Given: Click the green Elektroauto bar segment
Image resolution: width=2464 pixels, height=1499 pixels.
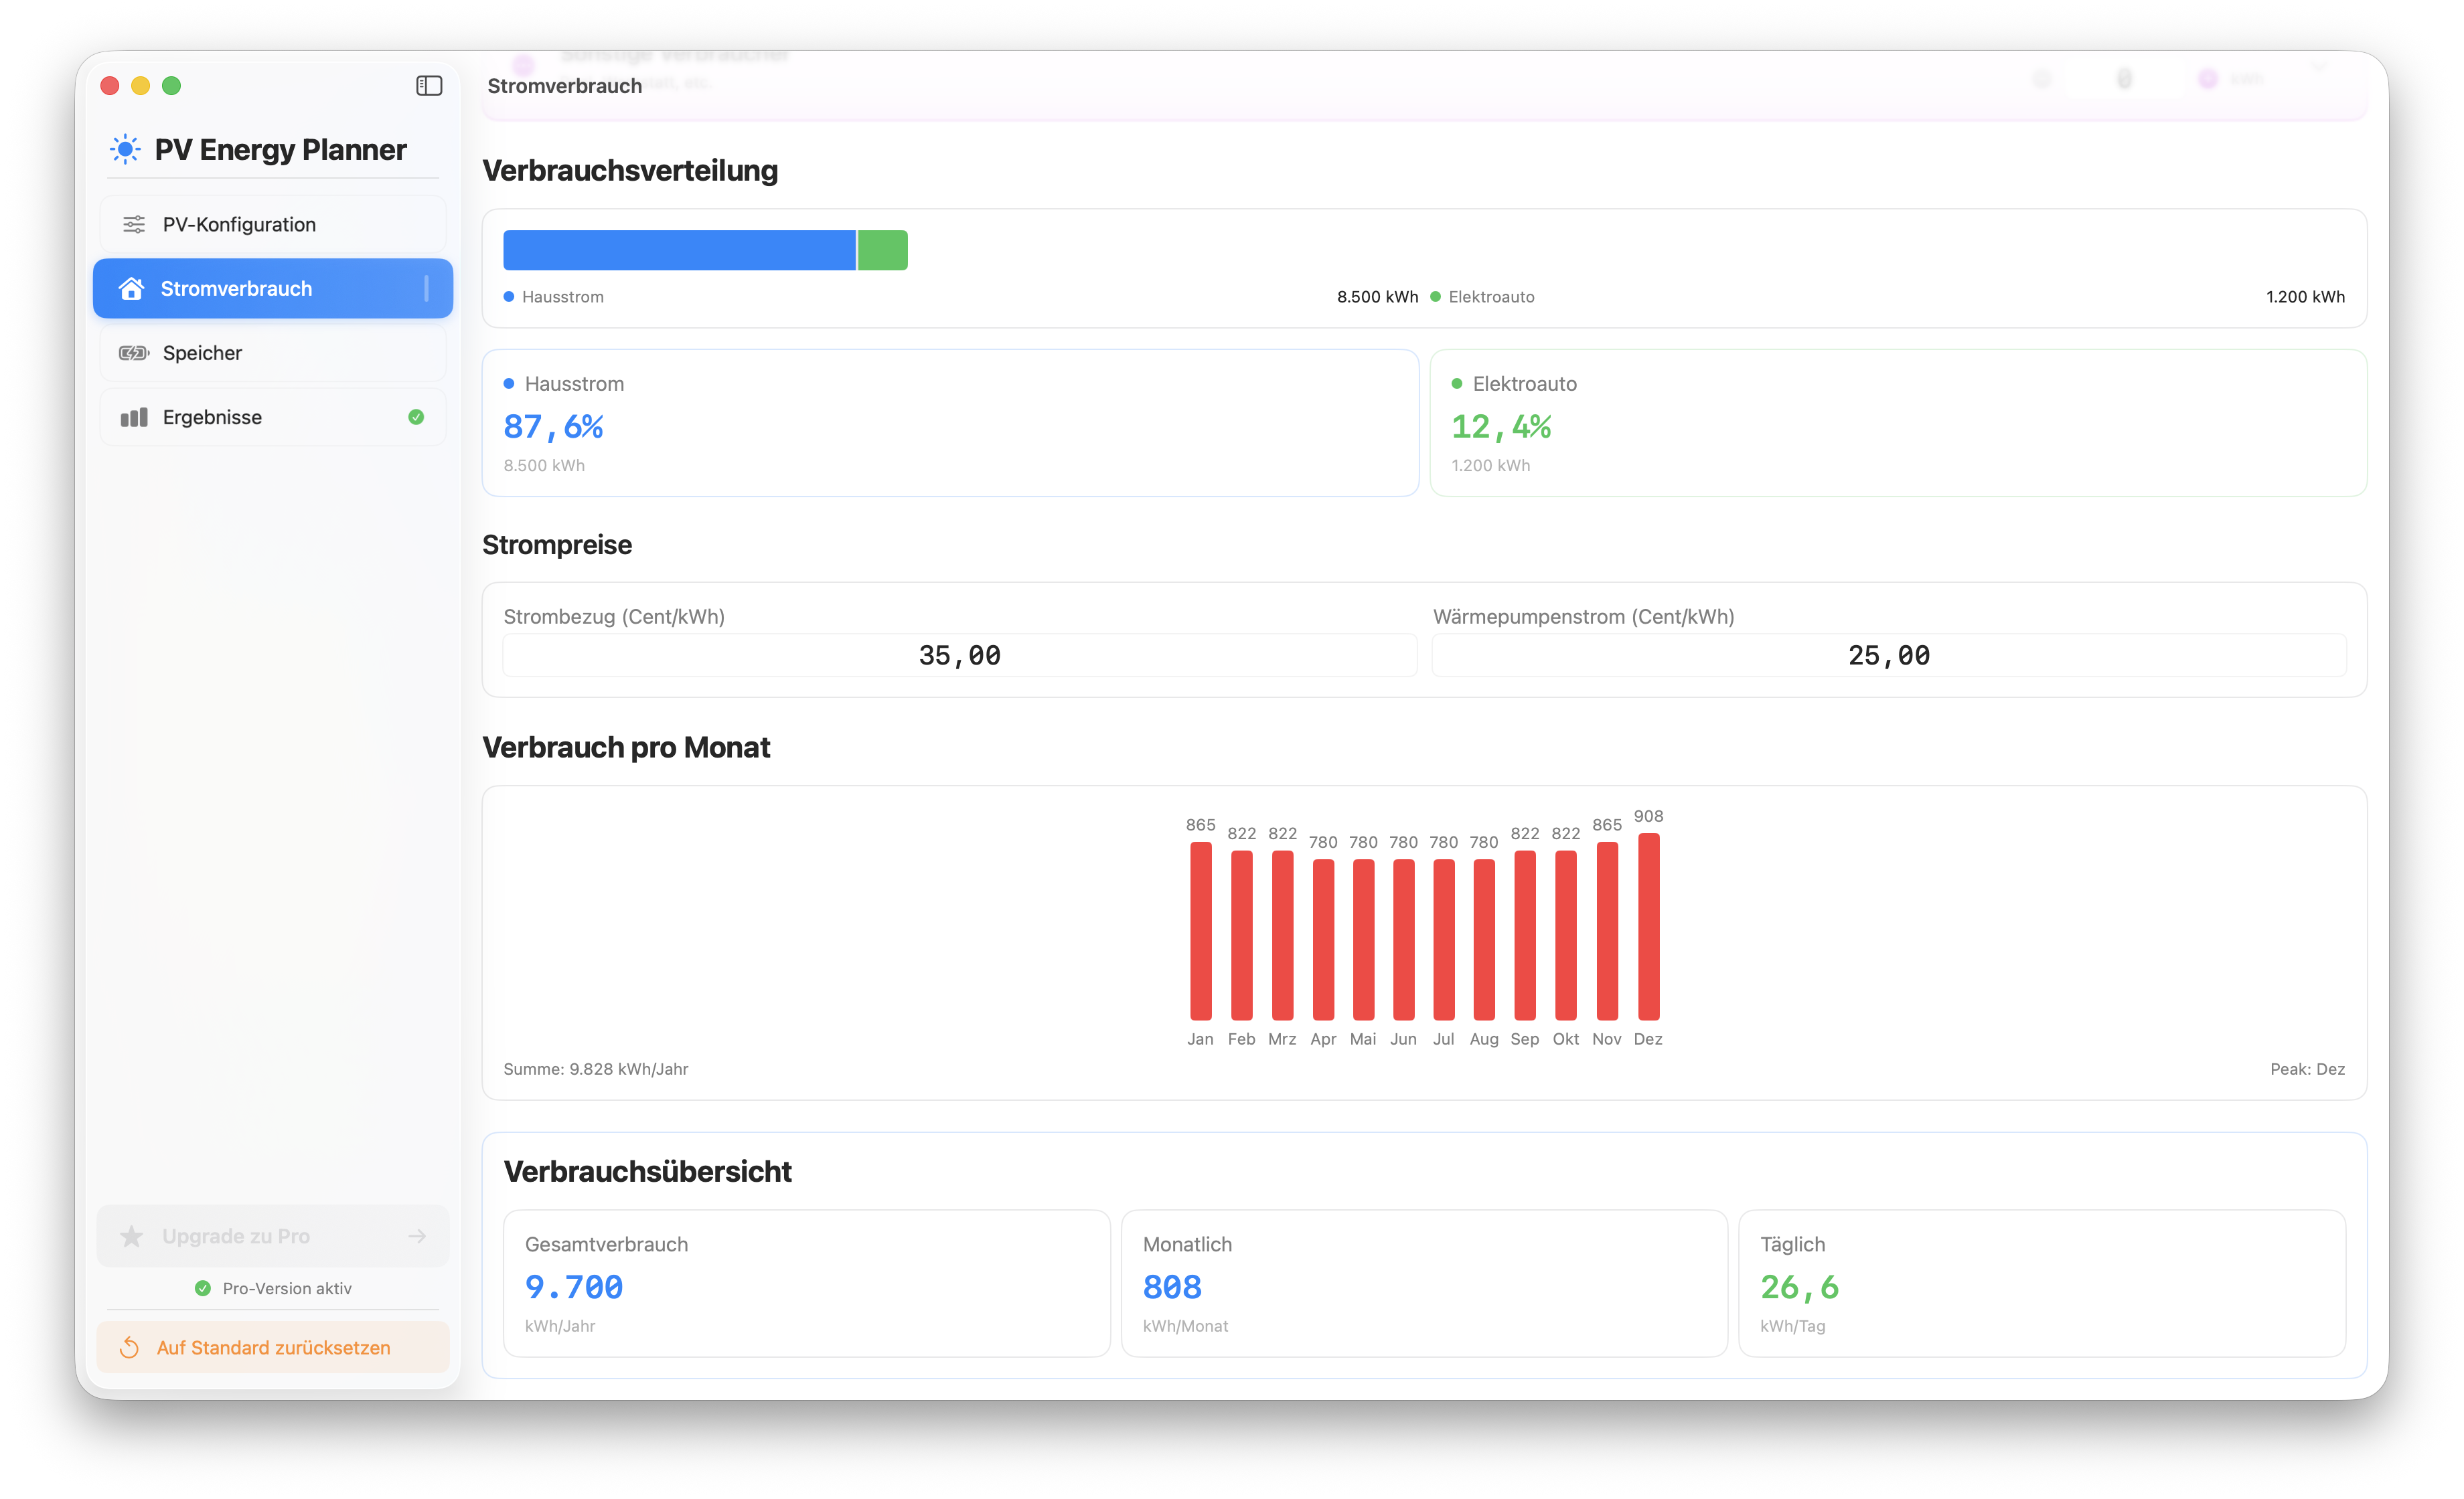Looking at the screenshot, I should (x=883, y=250).
